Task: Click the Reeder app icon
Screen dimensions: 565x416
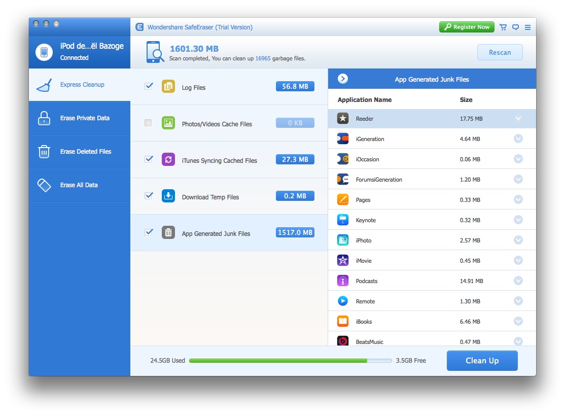Action: [x=343, y=118]
